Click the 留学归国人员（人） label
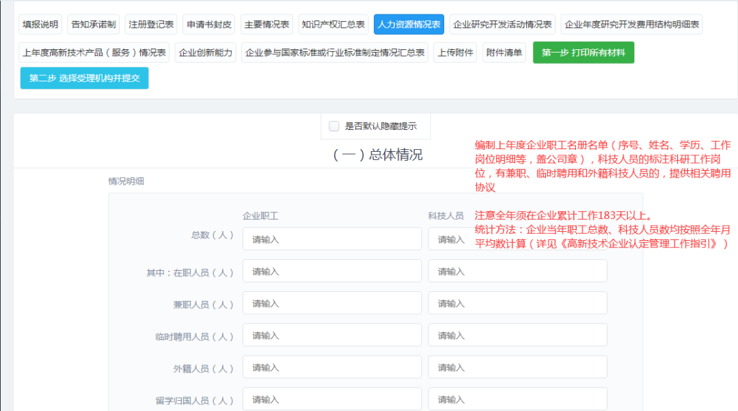Viewport: 738px width, 411px height. point(194,401)
